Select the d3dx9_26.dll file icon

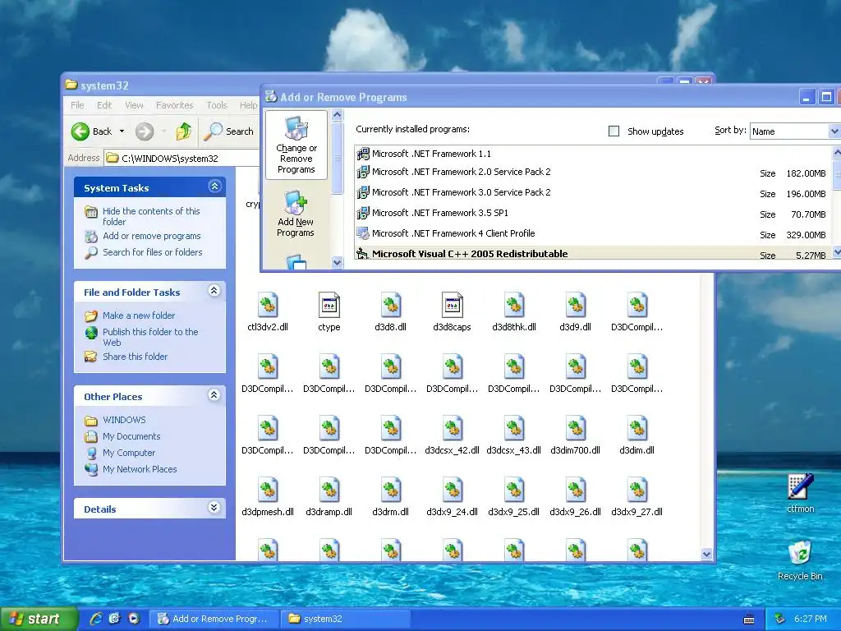tap(576, 491)
